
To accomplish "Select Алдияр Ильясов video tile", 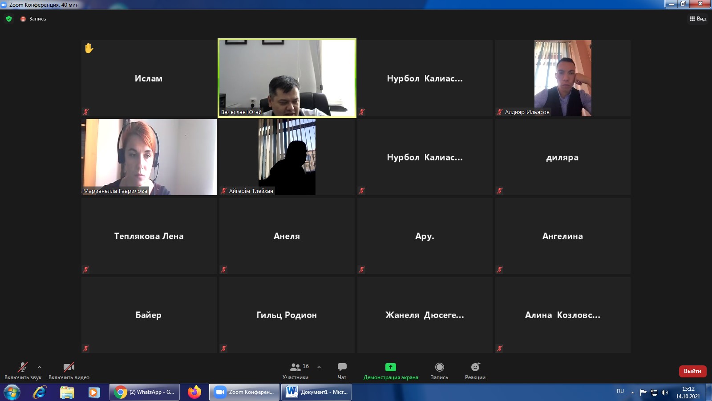I will 563,78.
